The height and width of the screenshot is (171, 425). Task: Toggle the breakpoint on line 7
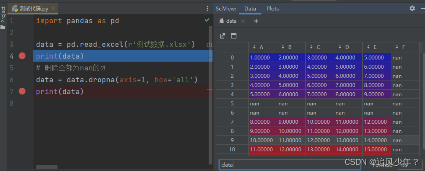coord(22,91)
